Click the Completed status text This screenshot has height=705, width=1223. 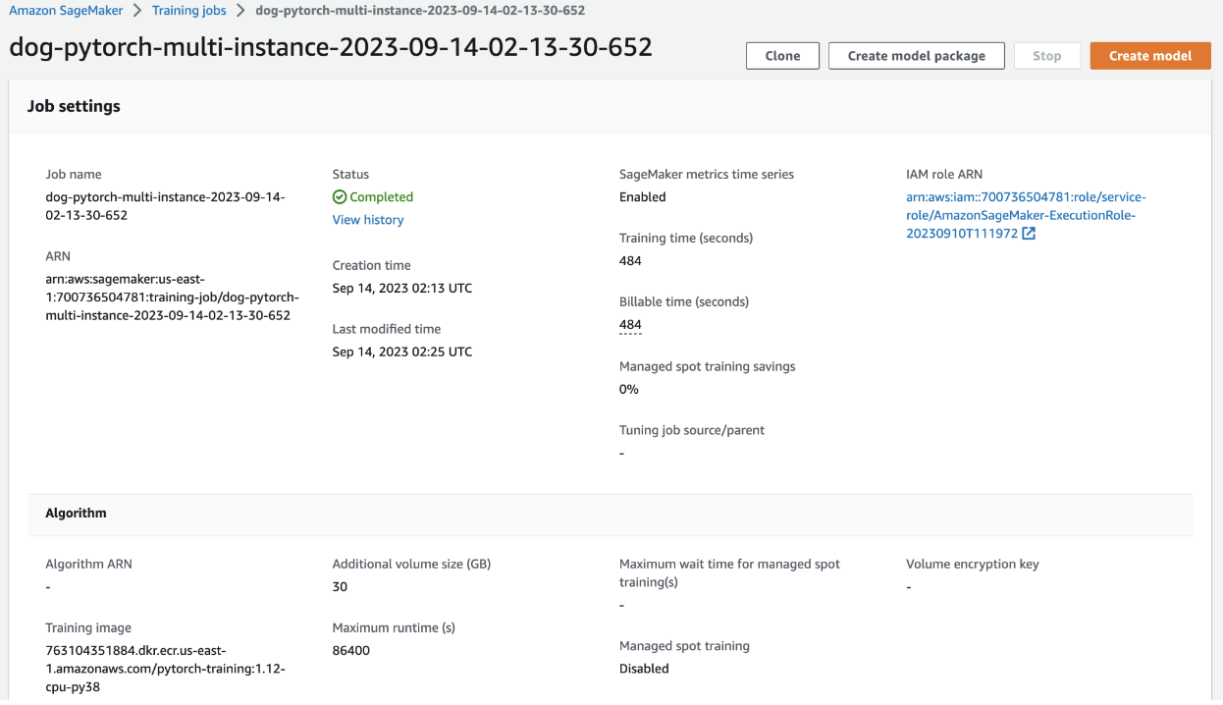(x=382, y=197)
